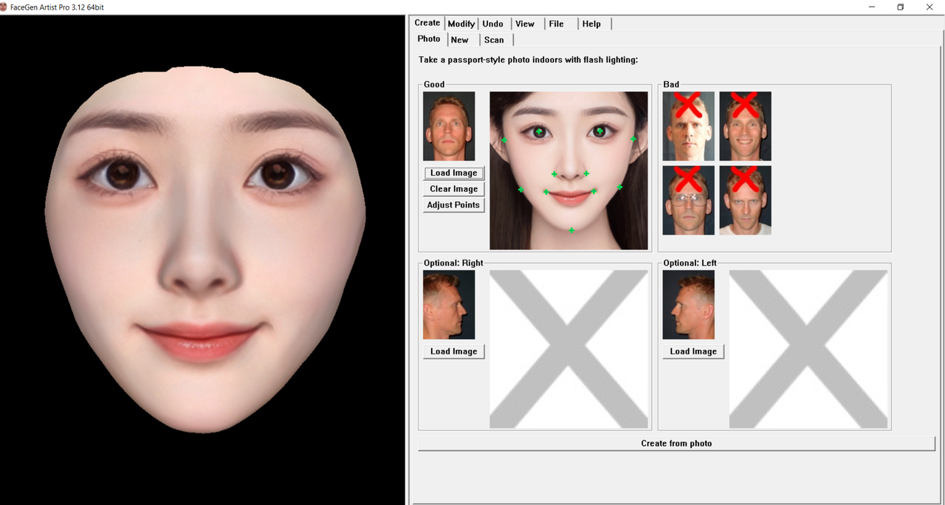Select green marker on the right-hand eye pupil

(x=600, y=131)
